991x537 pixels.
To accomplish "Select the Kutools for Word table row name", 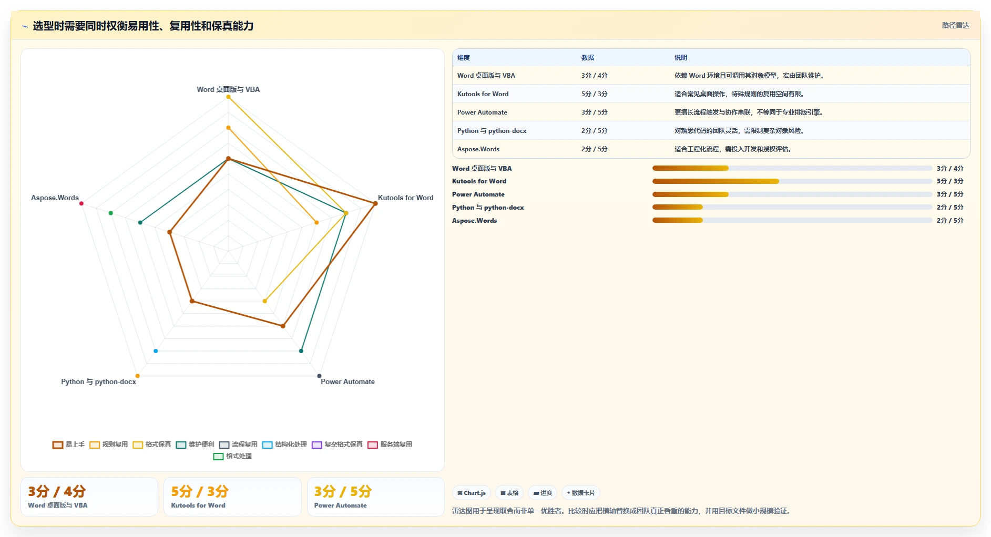I will pos(483,94).
